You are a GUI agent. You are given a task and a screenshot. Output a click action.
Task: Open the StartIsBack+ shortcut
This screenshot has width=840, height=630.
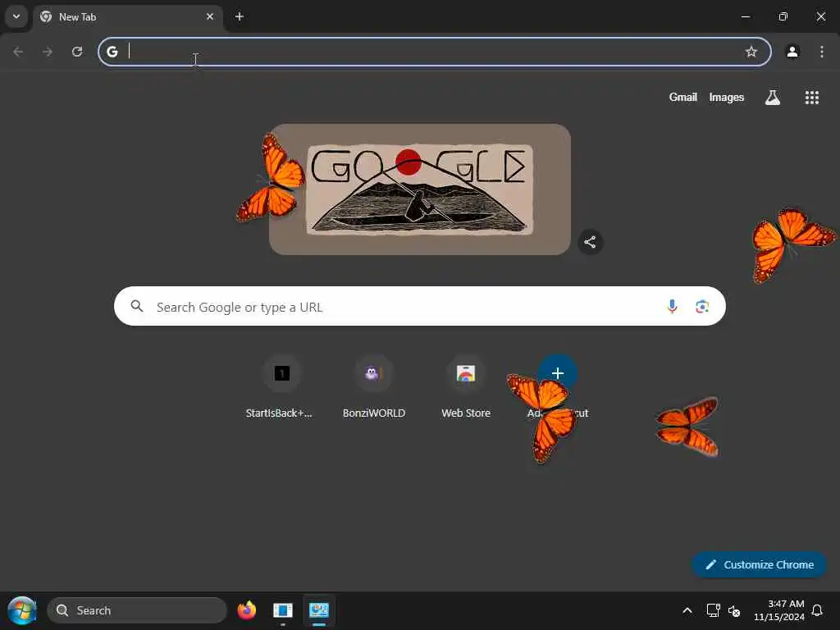[x=282, y=387]
